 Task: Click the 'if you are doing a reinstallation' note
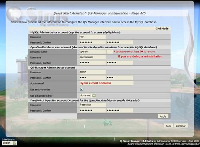tap(140, 57)
